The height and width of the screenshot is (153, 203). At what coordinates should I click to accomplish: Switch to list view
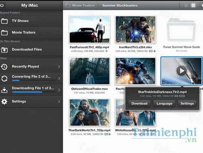pos(186,5)
